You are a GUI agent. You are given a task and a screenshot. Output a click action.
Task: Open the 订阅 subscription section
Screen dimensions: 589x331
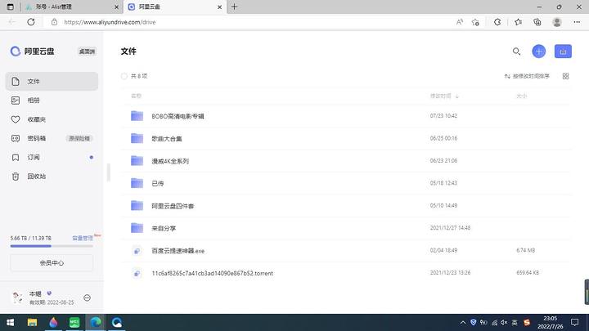[x=52, y=157]
